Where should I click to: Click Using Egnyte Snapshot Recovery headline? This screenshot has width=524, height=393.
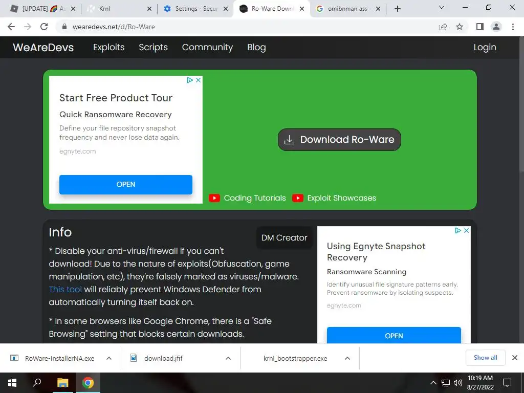tap(376, 252)
